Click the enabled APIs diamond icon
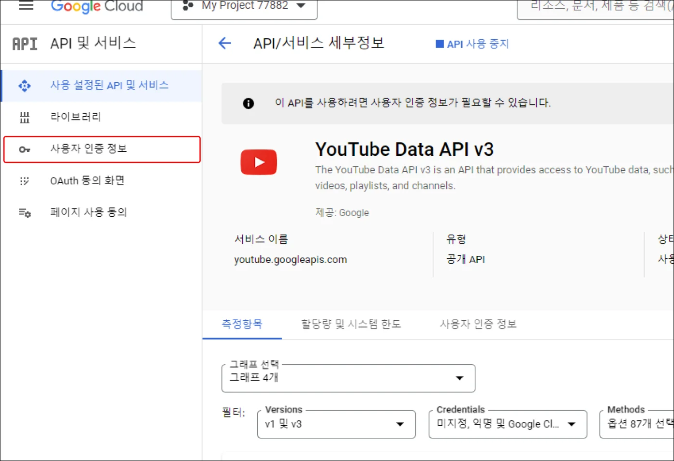The width and height of the screenshot is (674, 461). 25,86
